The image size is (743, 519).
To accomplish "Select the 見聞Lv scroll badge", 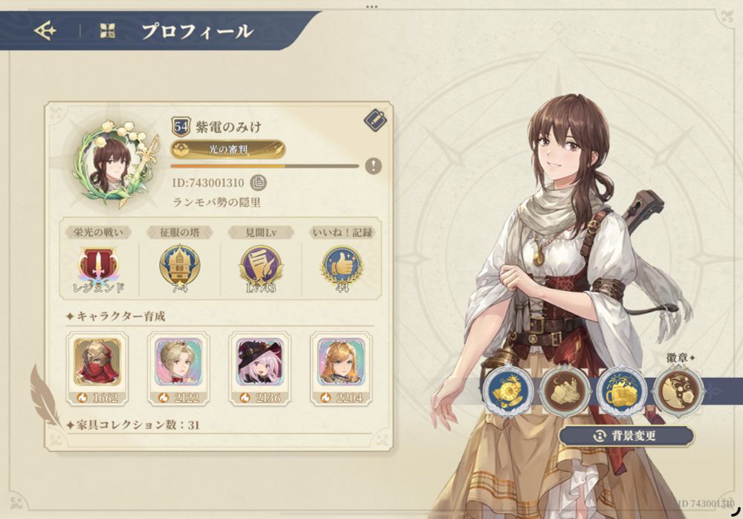I will click(261, 267).
